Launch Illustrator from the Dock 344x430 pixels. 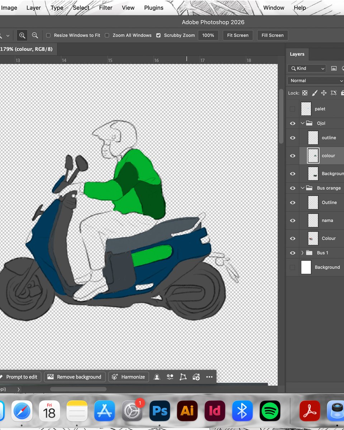pyautogui.click(x=187, y=411)
